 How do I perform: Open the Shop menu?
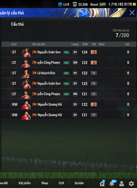[45, 183]
